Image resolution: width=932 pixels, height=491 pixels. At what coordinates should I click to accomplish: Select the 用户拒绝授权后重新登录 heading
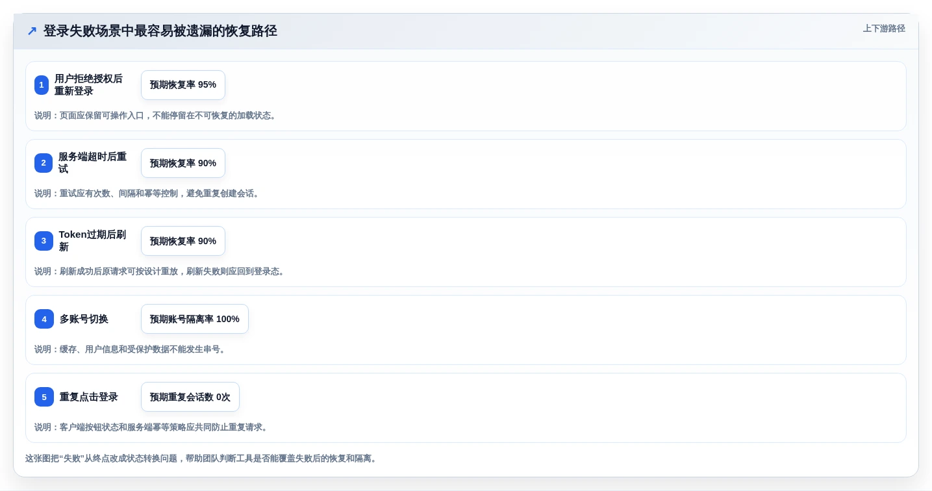pyautogui.click(x=89, y=85)
